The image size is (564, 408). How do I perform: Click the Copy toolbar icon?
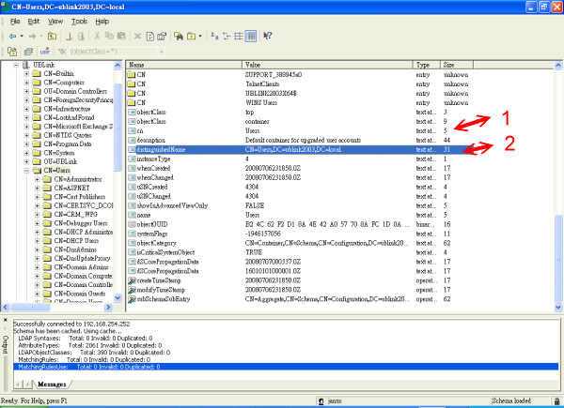109,36
